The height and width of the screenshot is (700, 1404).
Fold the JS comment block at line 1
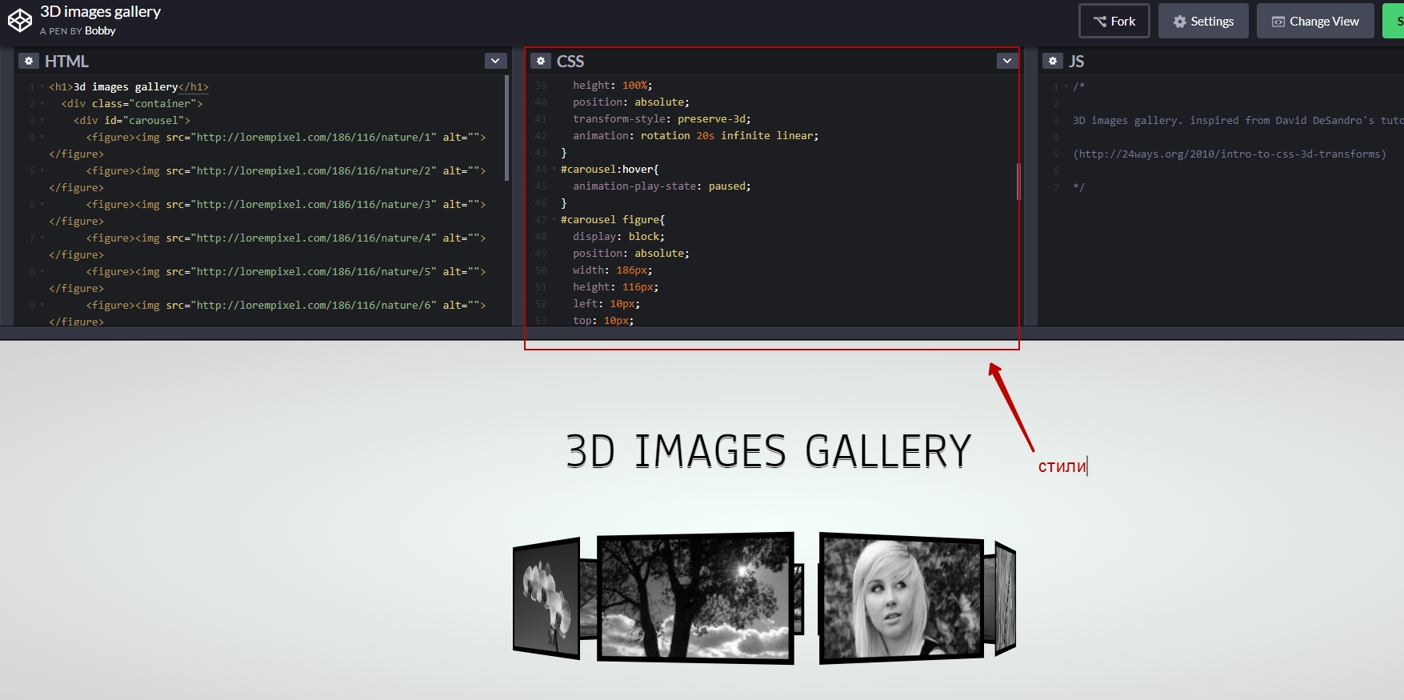1066,86
